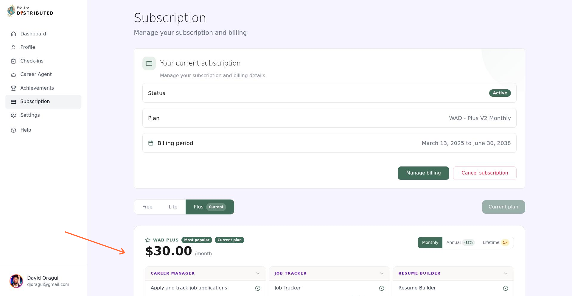This screenshot has width=572, height=296.
Task: Click the Apply and track job applications text
Action: 189,288
